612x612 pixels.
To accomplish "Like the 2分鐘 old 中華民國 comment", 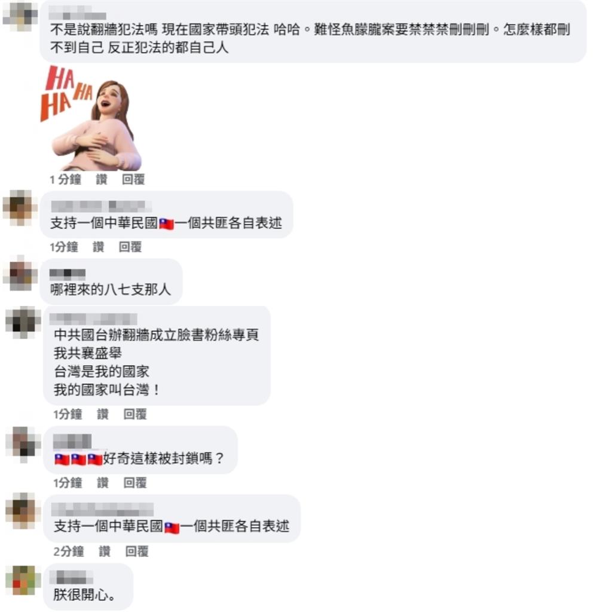I will tap(105, 552).
